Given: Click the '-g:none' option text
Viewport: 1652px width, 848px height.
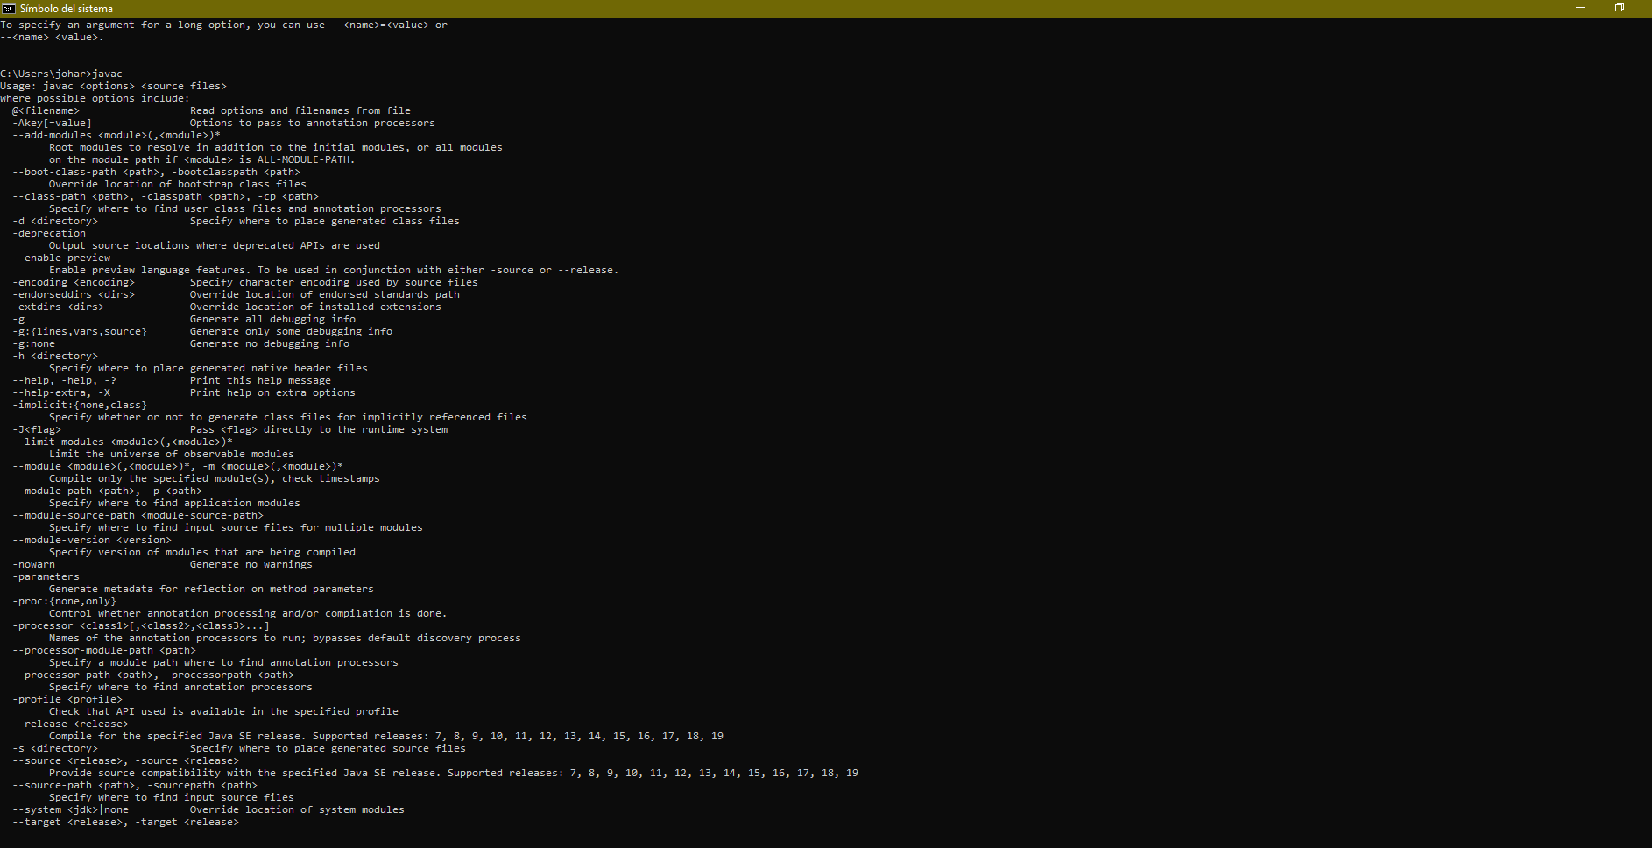Looking at the screenshot, I should click(33, 343).
